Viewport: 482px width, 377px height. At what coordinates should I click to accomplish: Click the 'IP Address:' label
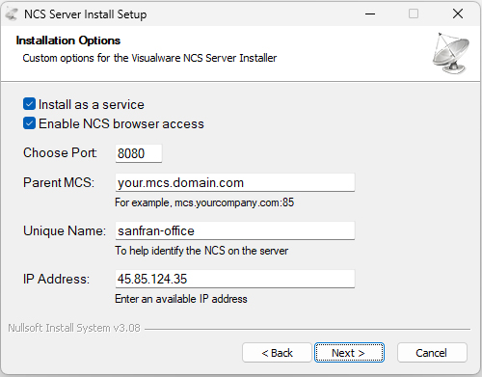pos(56,279)
